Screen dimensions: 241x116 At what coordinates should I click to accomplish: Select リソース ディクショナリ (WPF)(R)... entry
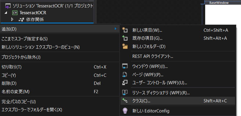coord(178,93)
